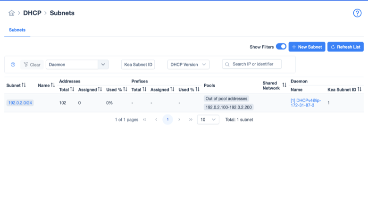The image size is (368, 207).
Task: Open subnet 192.0.2.0/24 link
Action: coord(20,103)
